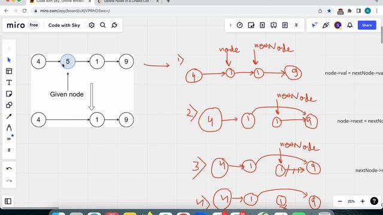Select the Pen drawing tool

coord(9,128)
